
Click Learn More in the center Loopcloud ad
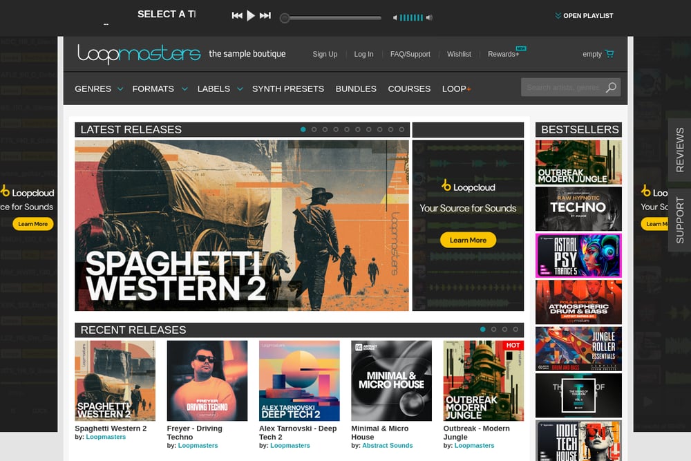click(x=468, y=241)
